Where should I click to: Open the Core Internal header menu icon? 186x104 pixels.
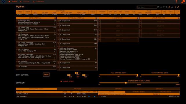55,18
